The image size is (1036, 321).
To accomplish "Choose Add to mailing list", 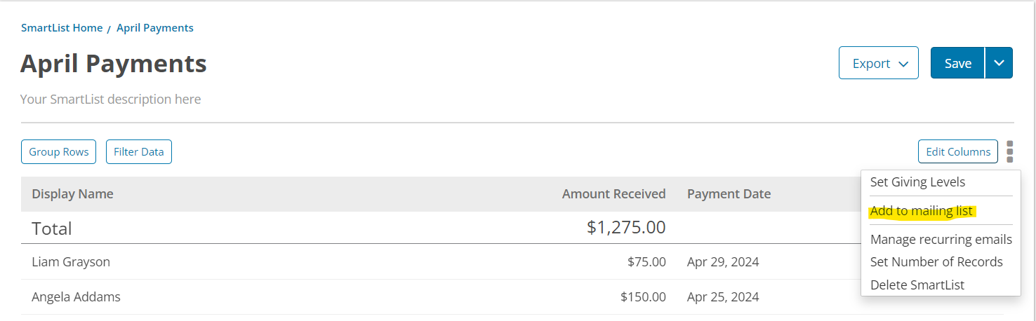I will click(921, 211).
